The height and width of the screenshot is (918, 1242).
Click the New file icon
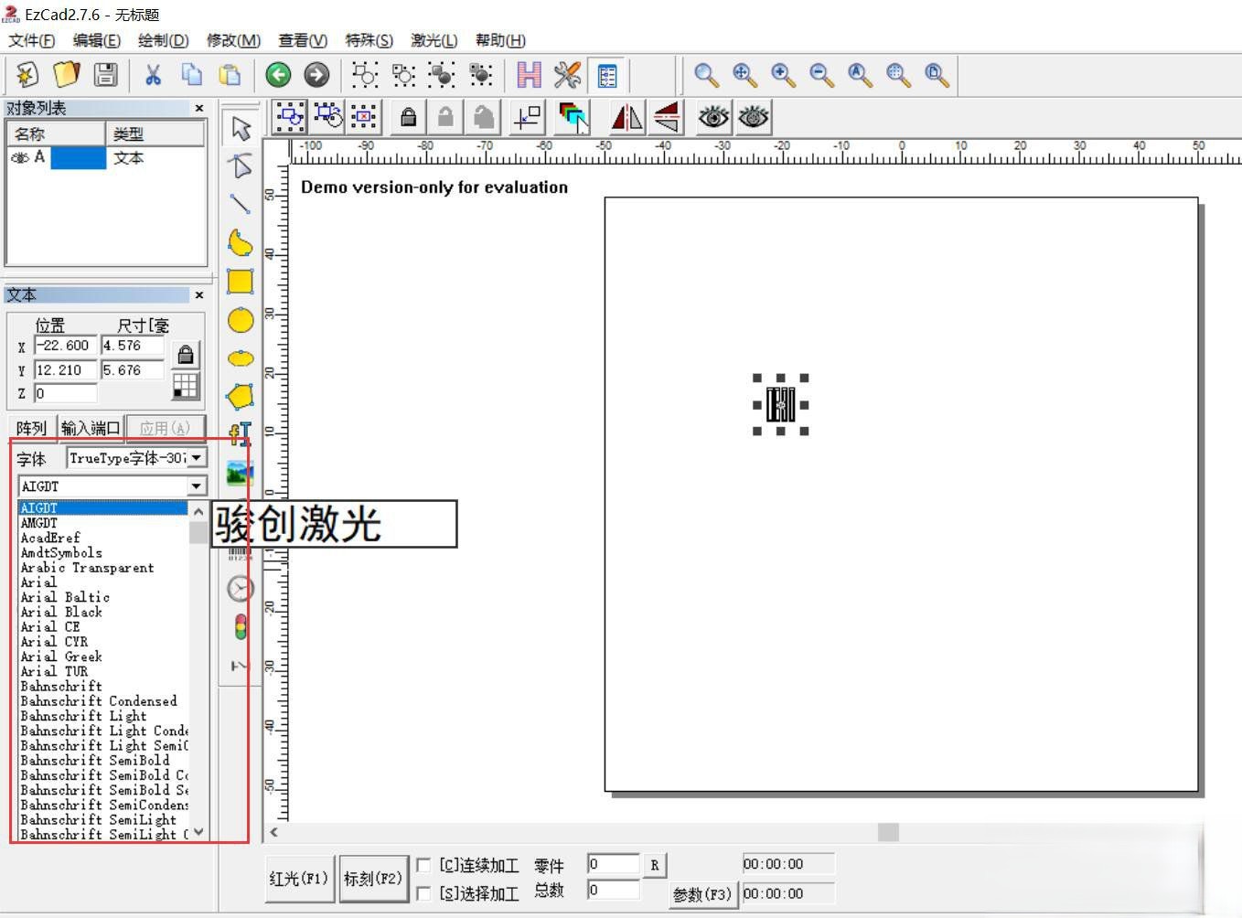pyautogui.click(x=27, y=74)
